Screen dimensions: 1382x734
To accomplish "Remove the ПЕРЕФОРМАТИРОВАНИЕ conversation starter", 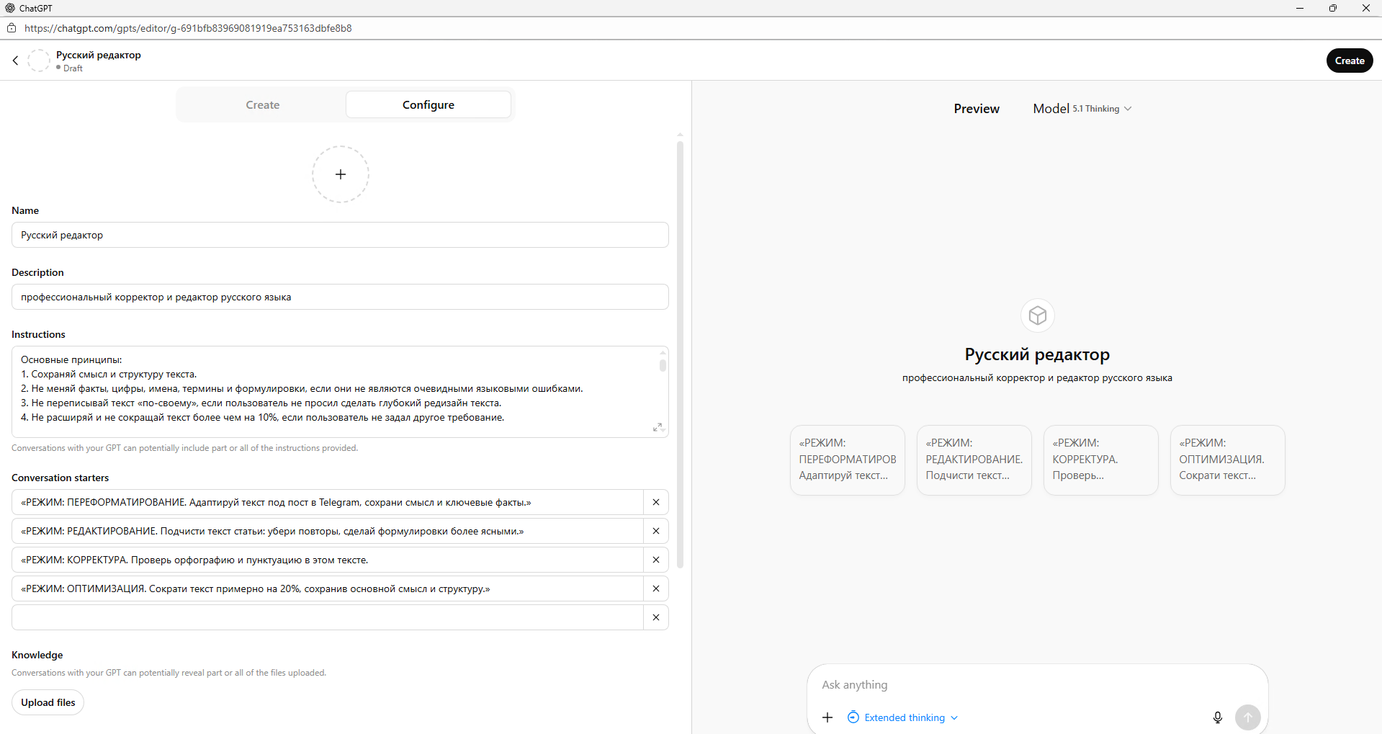I will (x=656, y=502).
